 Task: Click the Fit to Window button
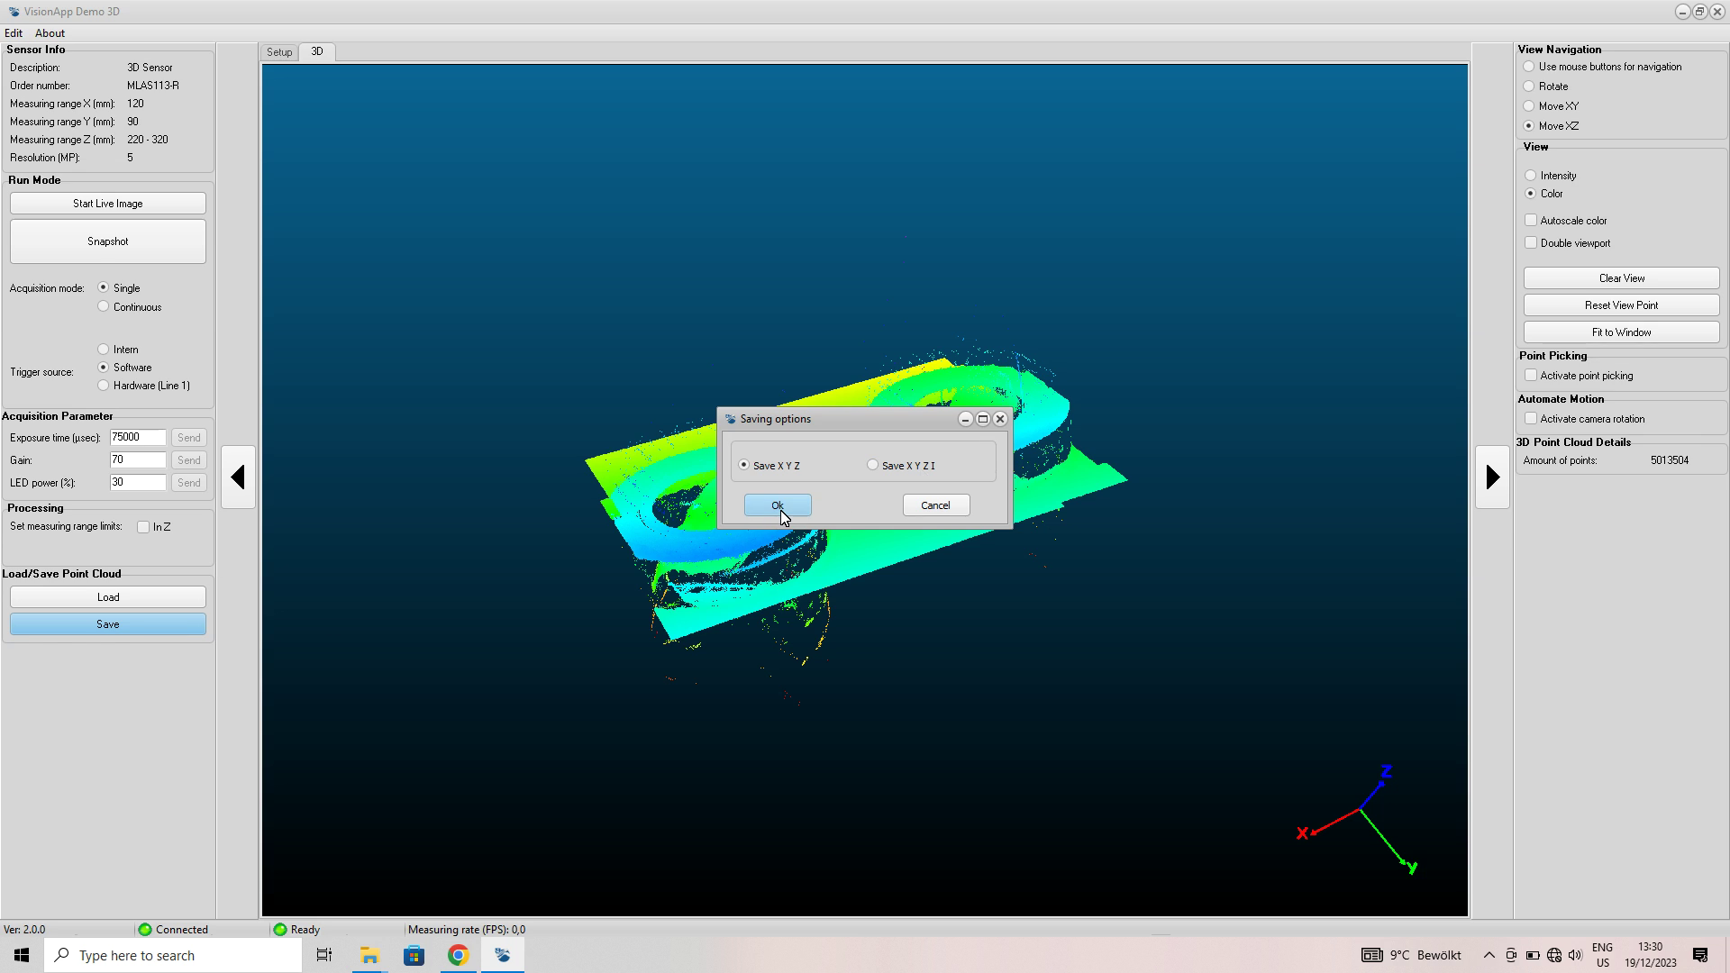click(x=1621, y=332)
